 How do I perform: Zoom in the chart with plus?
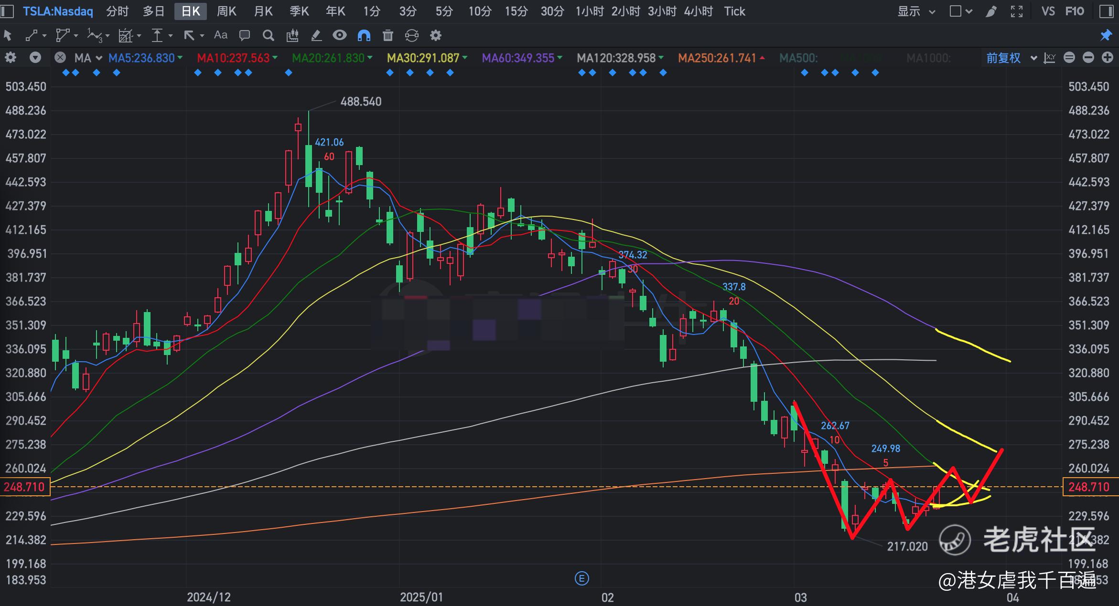coord(1108,58)
